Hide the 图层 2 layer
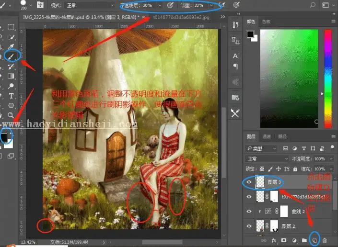 tap(249, 226)
